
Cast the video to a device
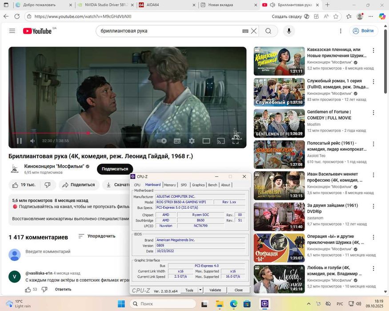point(221,141)
